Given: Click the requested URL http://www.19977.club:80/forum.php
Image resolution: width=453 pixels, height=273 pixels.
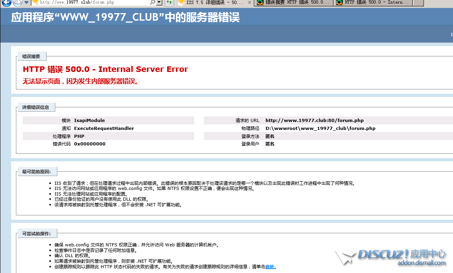Looking at the screenshot, I should [x=314, y=120].
